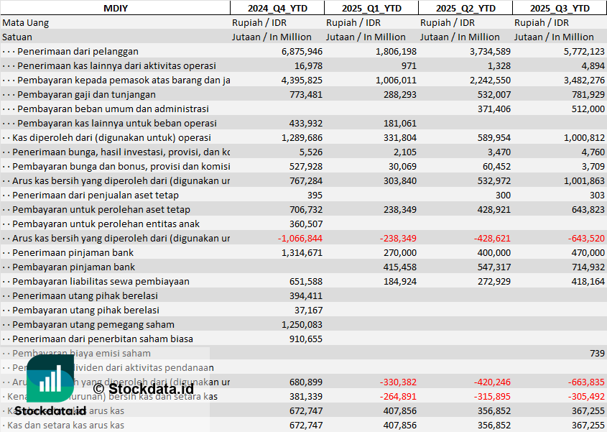The width and height of the screenshot is (607, 432).
Task: Click value 4,894 in 2025_Q3 column
Action: point(593,66)
